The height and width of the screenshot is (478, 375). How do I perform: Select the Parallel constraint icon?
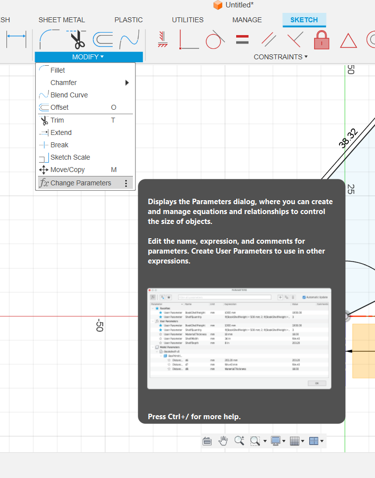(268, 40)
